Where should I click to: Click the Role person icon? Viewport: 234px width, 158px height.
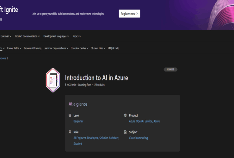click(x=70, y=132)
